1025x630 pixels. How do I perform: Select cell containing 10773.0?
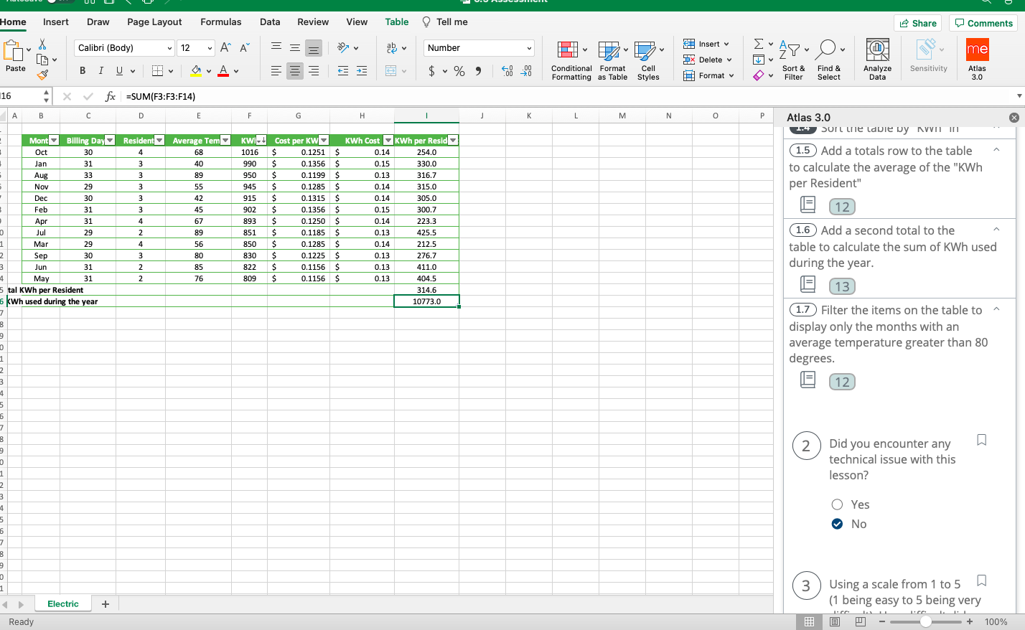coord(426,301)
